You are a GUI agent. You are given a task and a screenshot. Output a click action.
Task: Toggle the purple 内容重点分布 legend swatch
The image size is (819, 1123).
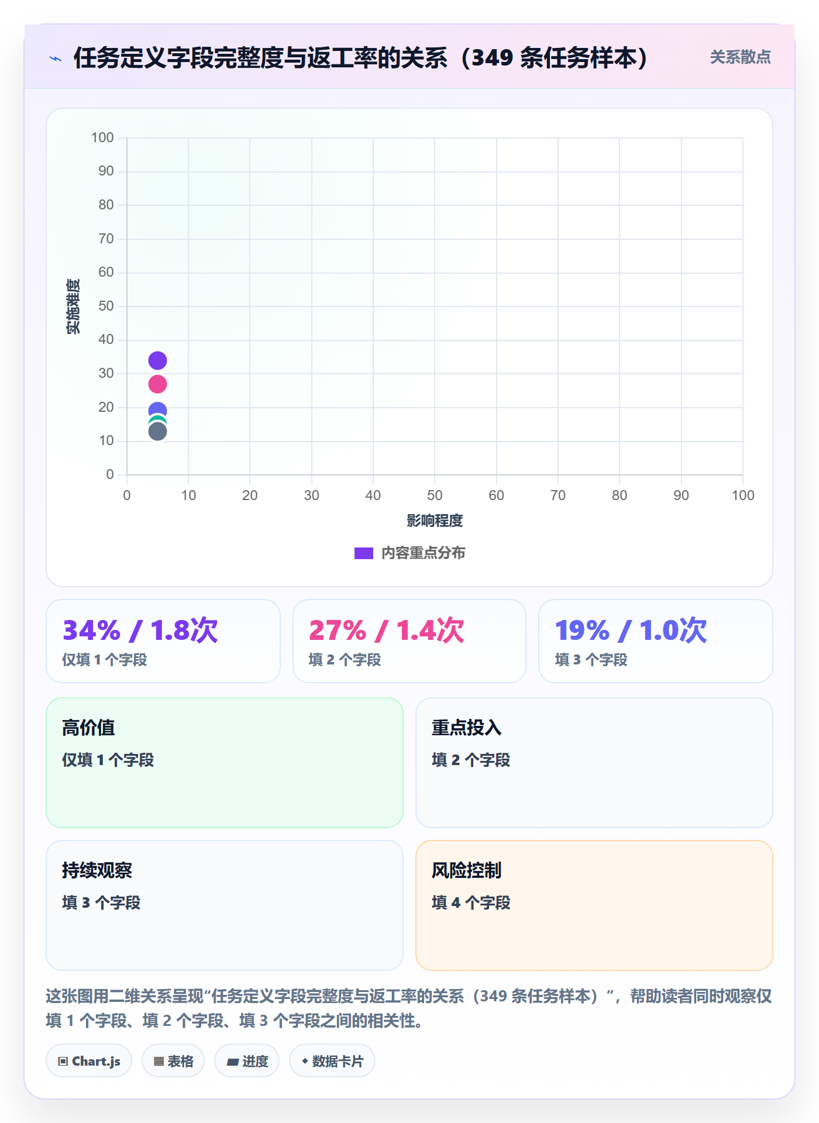pos(364,553)
